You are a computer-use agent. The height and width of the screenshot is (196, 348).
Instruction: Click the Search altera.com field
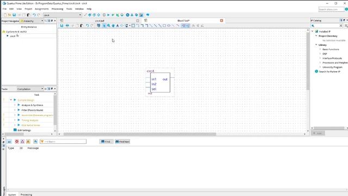pos(331,9)
